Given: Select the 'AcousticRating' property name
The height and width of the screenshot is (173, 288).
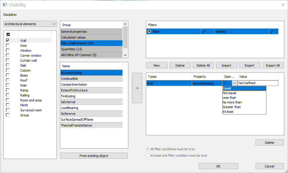Looking at the screenshot, I should (x=92, y=73).
